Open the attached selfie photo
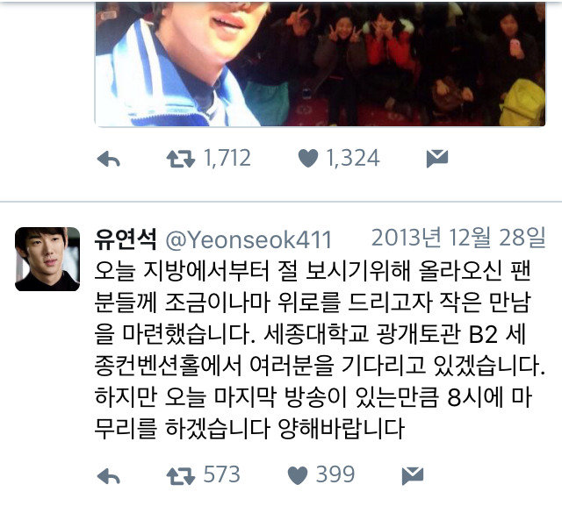The width and height of the screenshot is (562, 513). (320, 63)
